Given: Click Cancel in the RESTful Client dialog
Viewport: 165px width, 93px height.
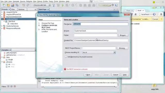Looking at the screenshot, I should pyautogui.click(x=115, y=75).
